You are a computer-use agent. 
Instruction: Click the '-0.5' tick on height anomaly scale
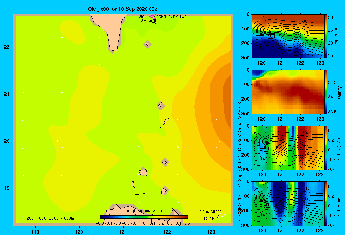click(x=100, y=223)
